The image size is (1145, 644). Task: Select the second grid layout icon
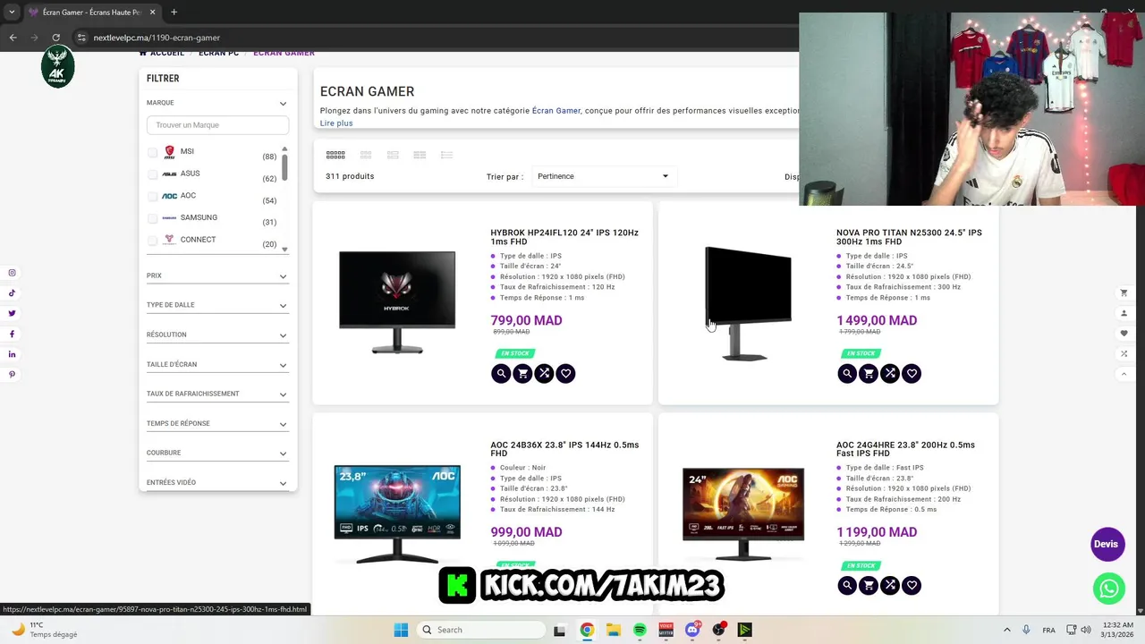tap(366, 155)
